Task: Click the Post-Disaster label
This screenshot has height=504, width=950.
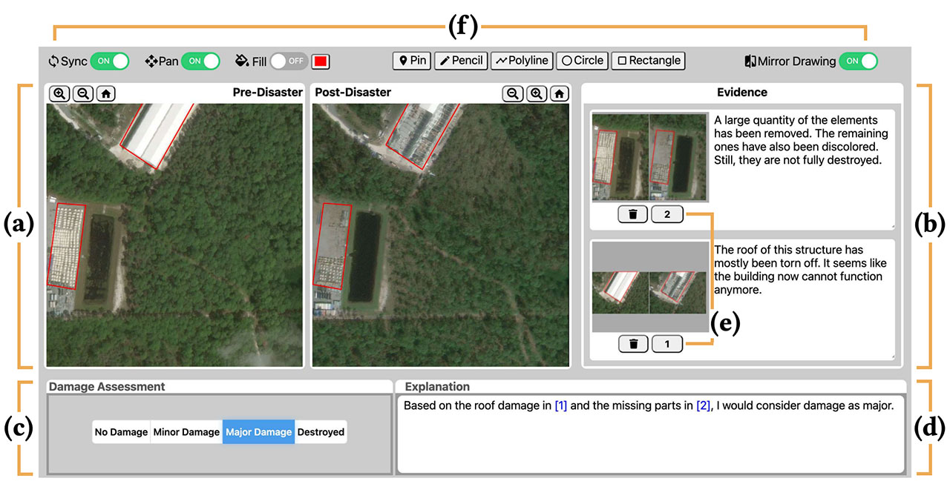Action: pyautogui.click(x=353, y=93)
